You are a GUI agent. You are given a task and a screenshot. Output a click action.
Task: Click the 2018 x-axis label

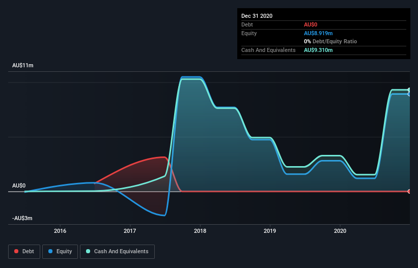200,231
